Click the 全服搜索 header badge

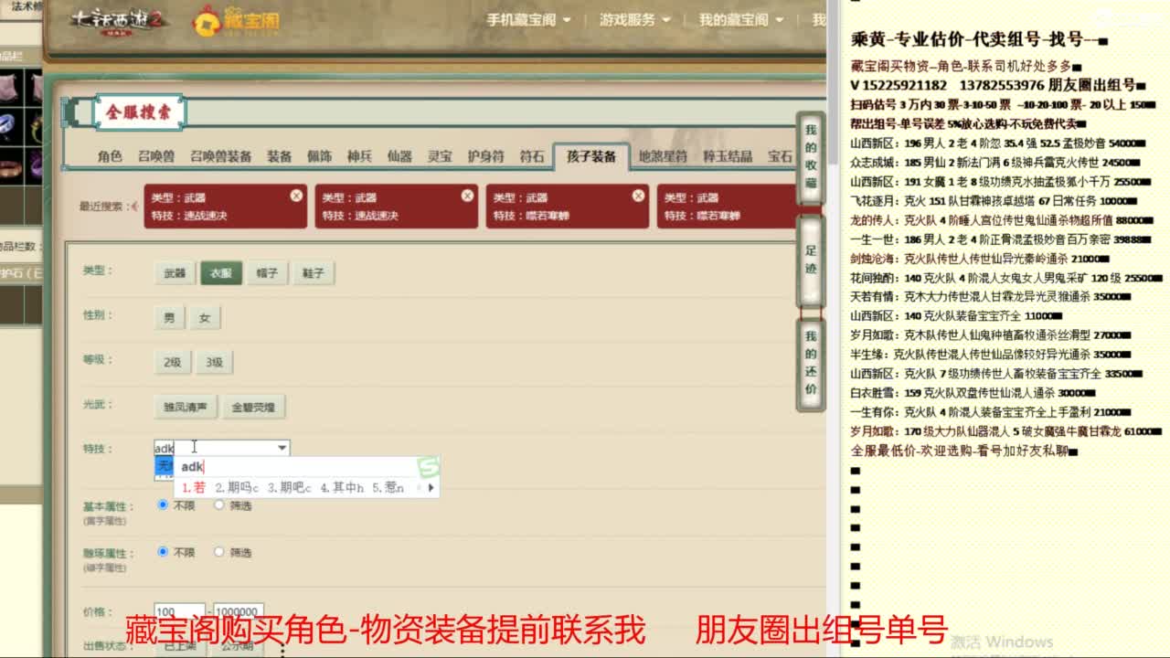139,113
